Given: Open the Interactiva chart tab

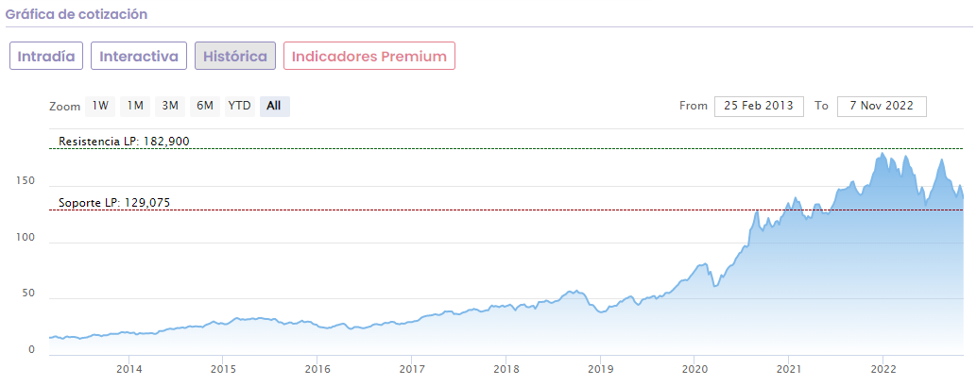Looking at the screenshot, I should (x=139, y=56).
